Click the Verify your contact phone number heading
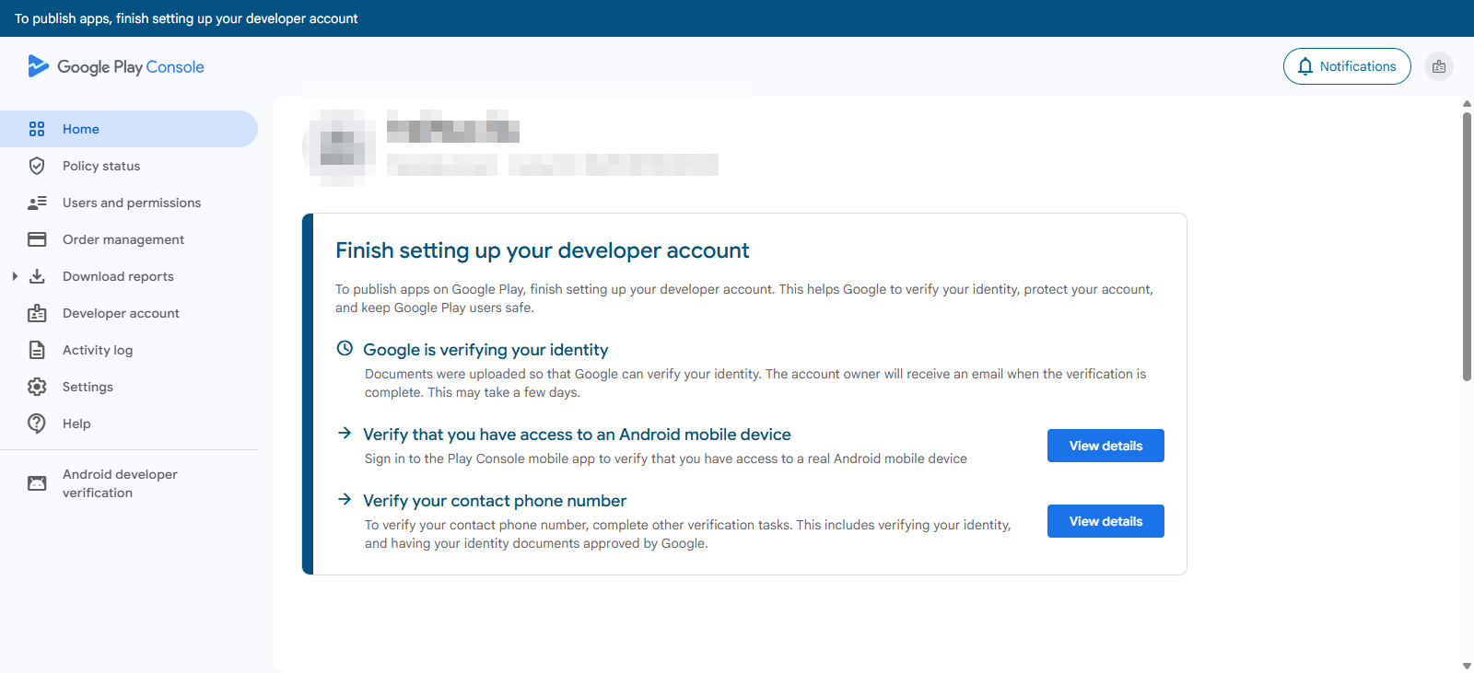 pos(495,501)
